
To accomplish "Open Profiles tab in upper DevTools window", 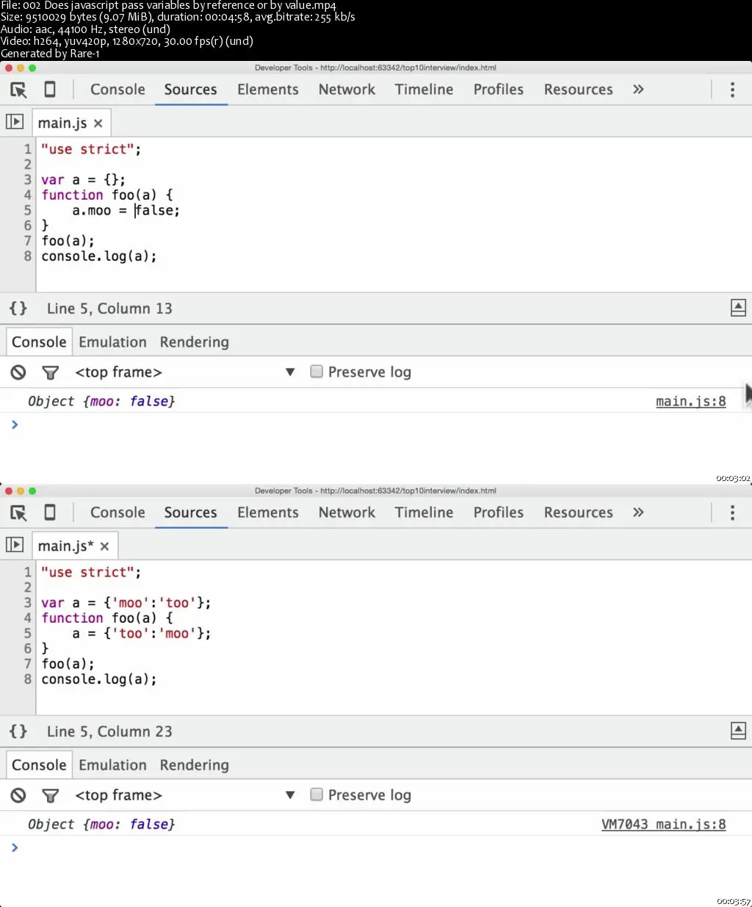I will click(499, 90).
